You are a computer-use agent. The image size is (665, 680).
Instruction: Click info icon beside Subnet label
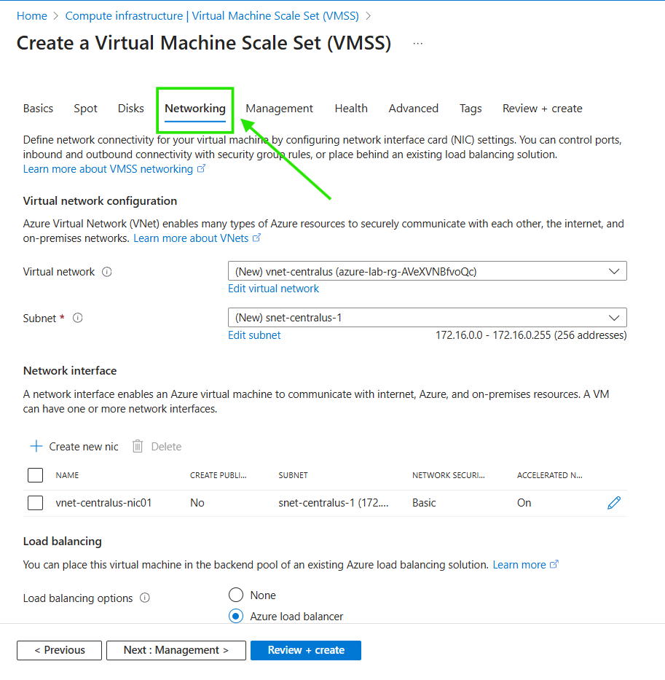tap(78, 318)
